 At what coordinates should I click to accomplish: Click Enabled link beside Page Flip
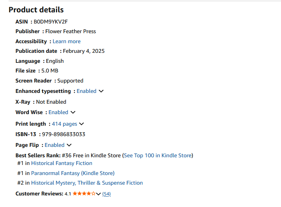pos(54,145)
